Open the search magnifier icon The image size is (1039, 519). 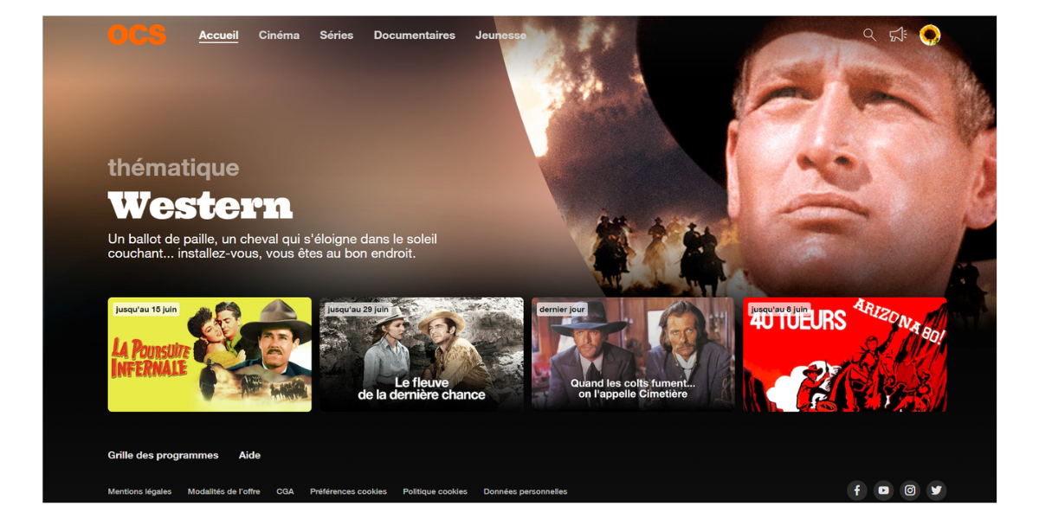pos(869,35)
